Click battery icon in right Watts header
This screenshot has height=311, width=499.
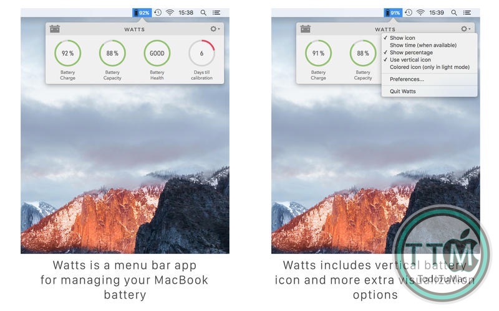click(x=306, y=29)
